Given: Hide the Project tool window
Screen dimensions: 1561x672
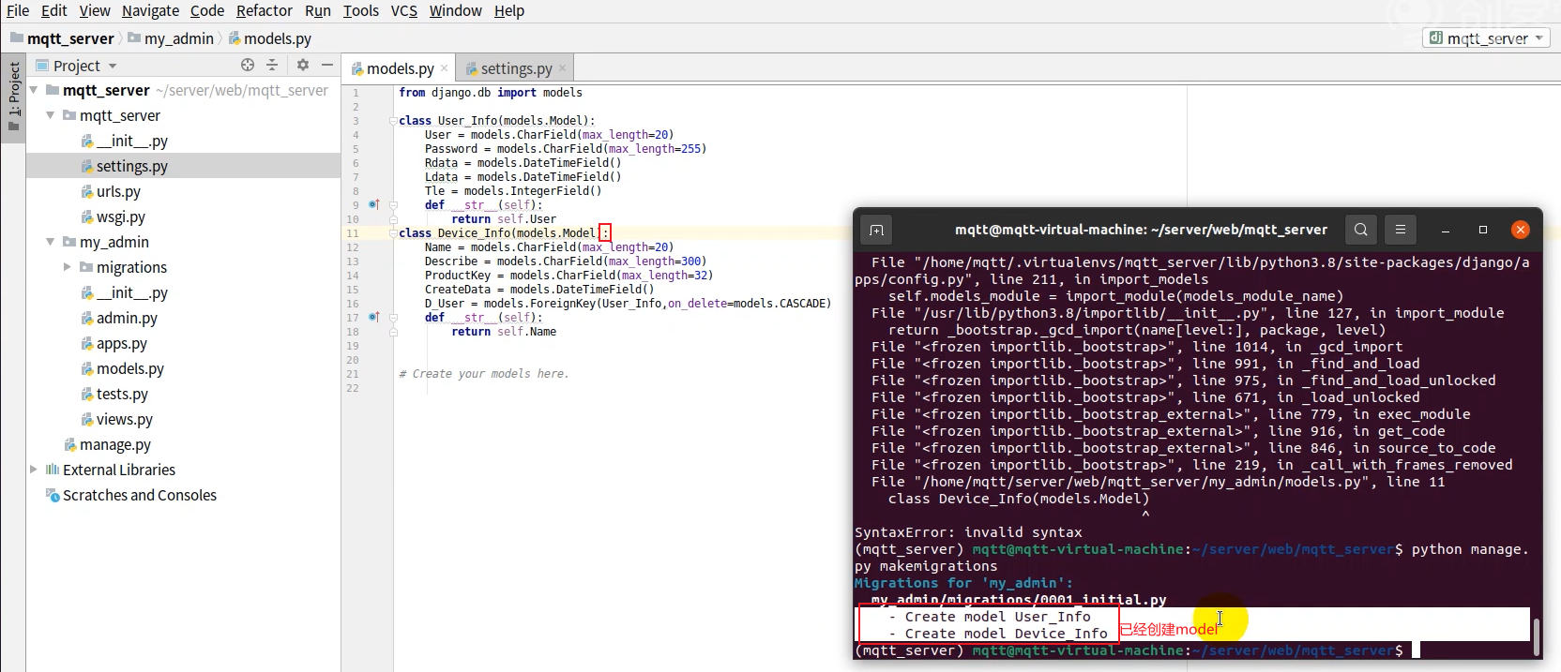Looking at the screenshot, I should (327, 65).
